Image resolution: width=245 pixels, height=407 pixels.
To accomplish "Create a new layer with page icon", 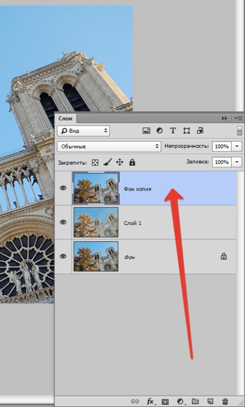I will 210,401.
